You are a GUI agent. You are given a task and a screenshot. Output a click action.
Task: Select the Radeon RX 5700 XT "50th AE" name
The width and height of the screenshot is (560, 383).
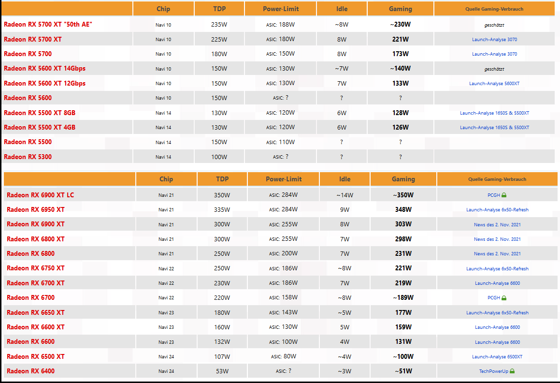48,25
